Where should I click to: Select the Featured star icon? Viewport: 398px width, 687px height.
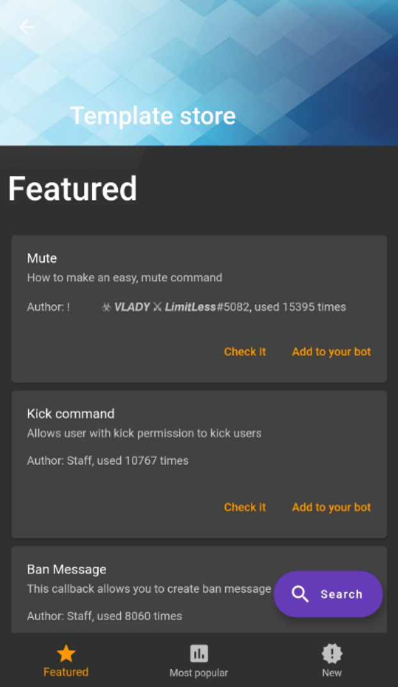coord(66,653)
